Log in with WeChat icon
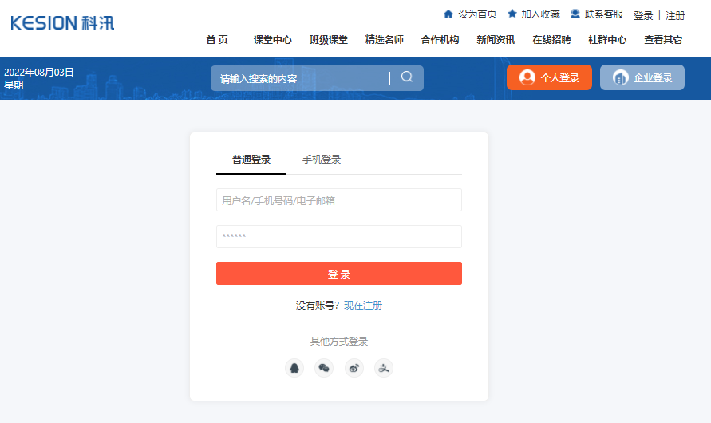The height and width of the screenshot is (423, 711). [x=324, y=368]
